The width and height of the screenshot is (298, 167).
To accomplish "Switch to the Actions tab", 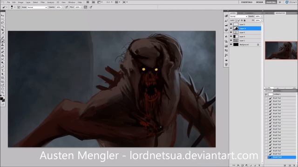I will pyautogui.click(x=277, y=91).
